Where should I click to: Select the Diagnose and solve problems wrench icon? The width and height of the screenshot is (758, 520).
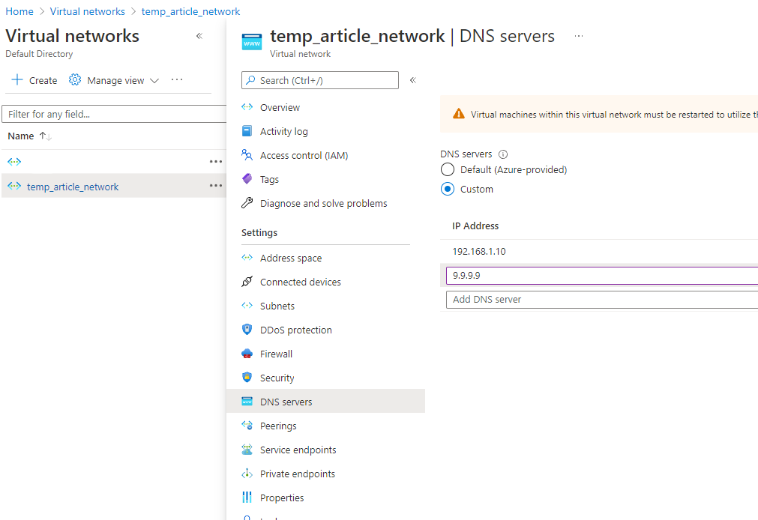[247, 203]
